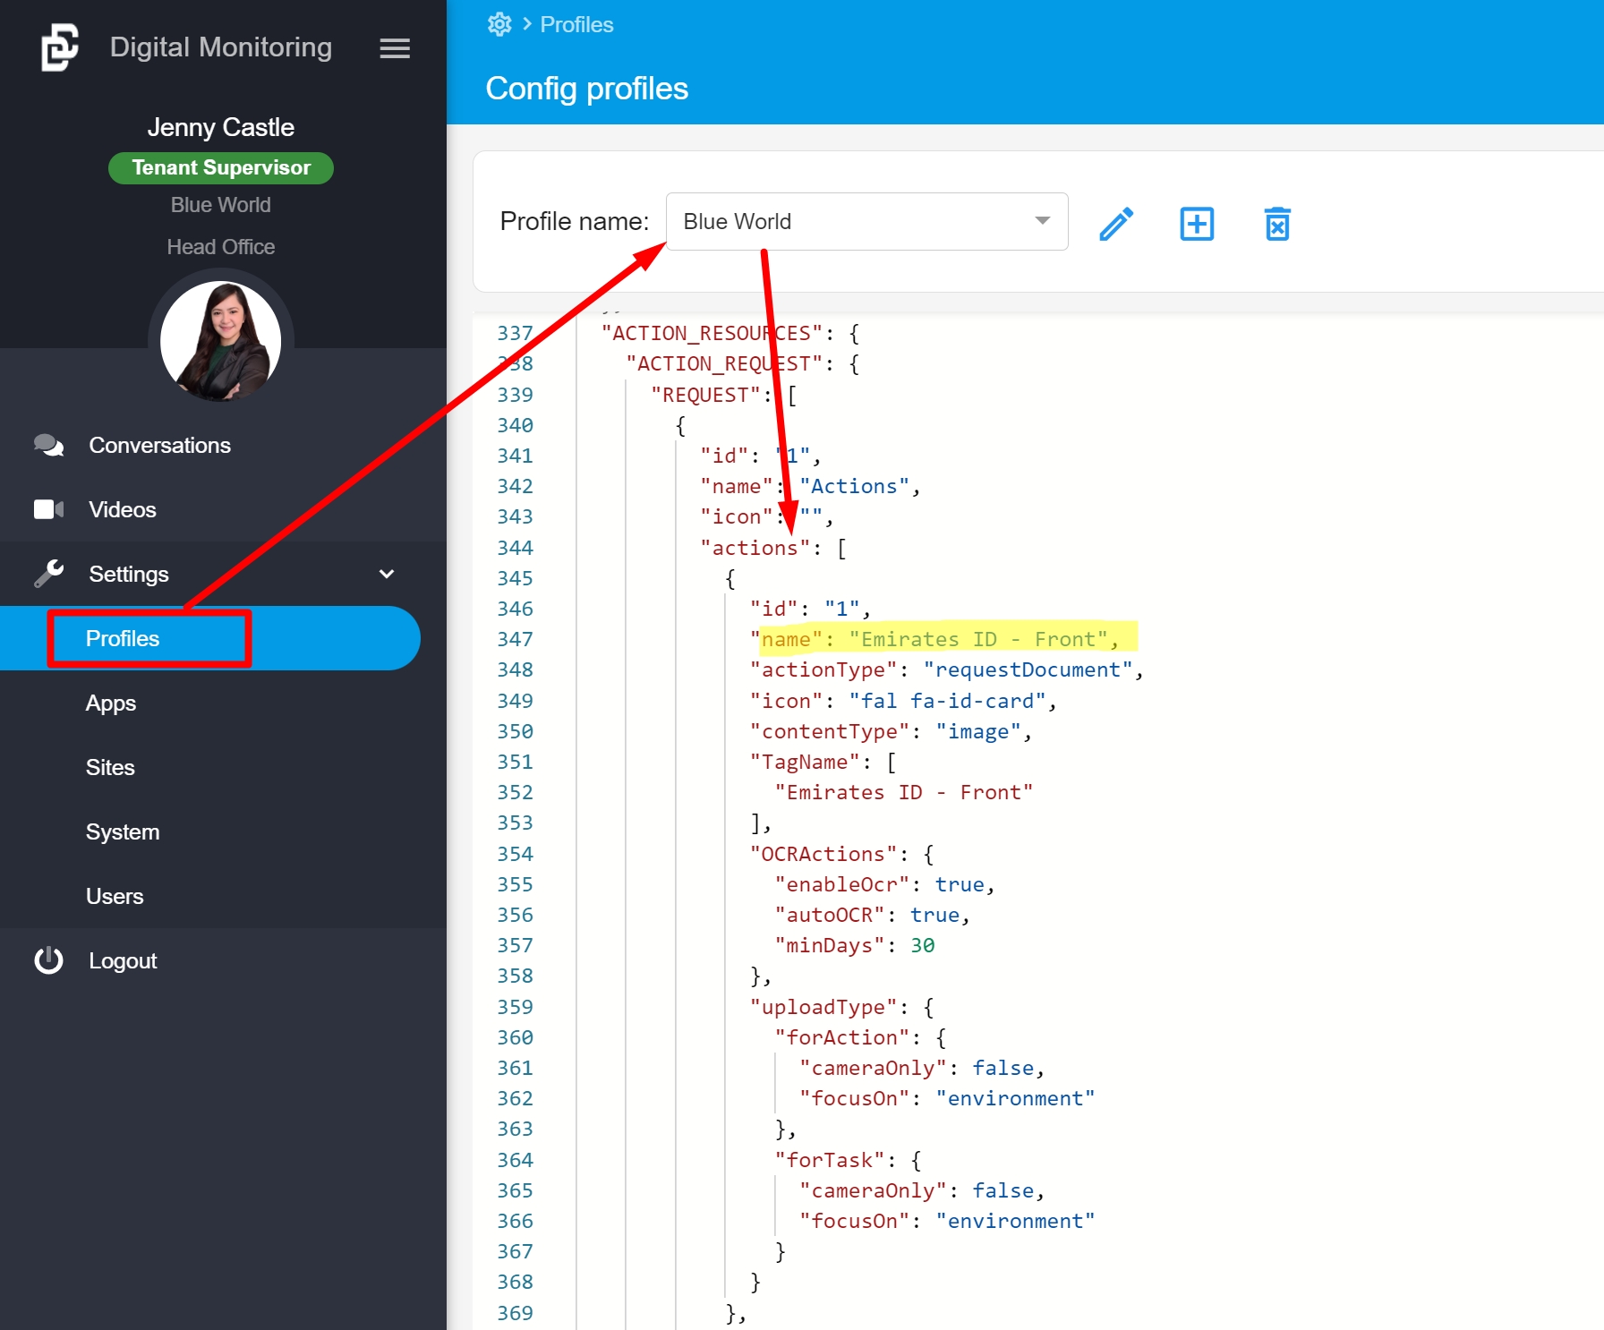The image size is (1604, 1330).
Task: Open the Users settings page
Action: (115, 896)
